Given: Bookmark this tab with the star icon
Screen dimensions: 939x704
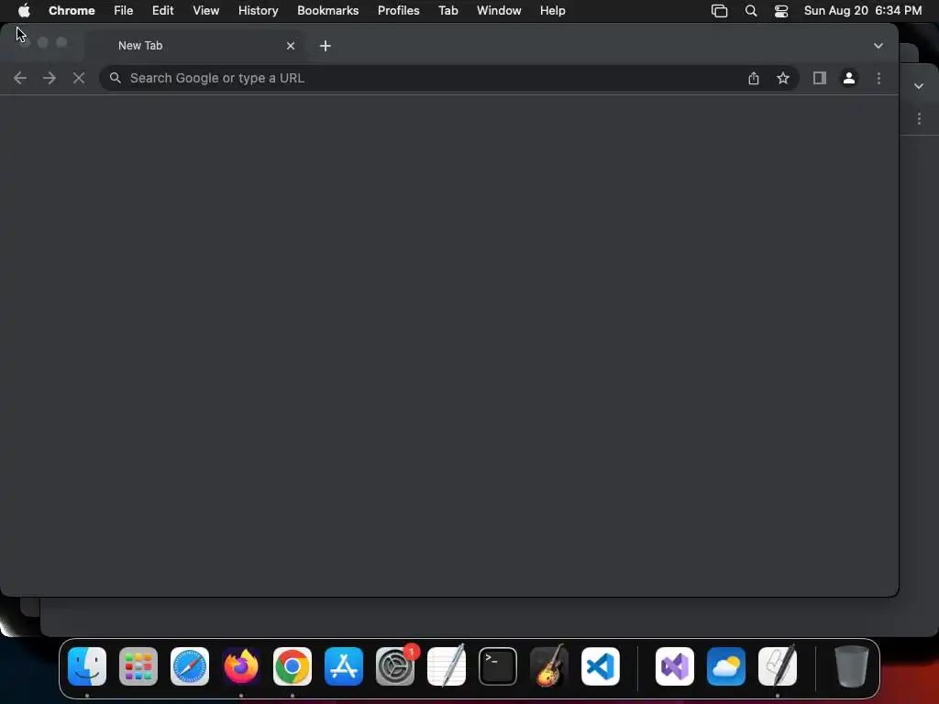Looking at the screenshot, I should pos(783,78).
